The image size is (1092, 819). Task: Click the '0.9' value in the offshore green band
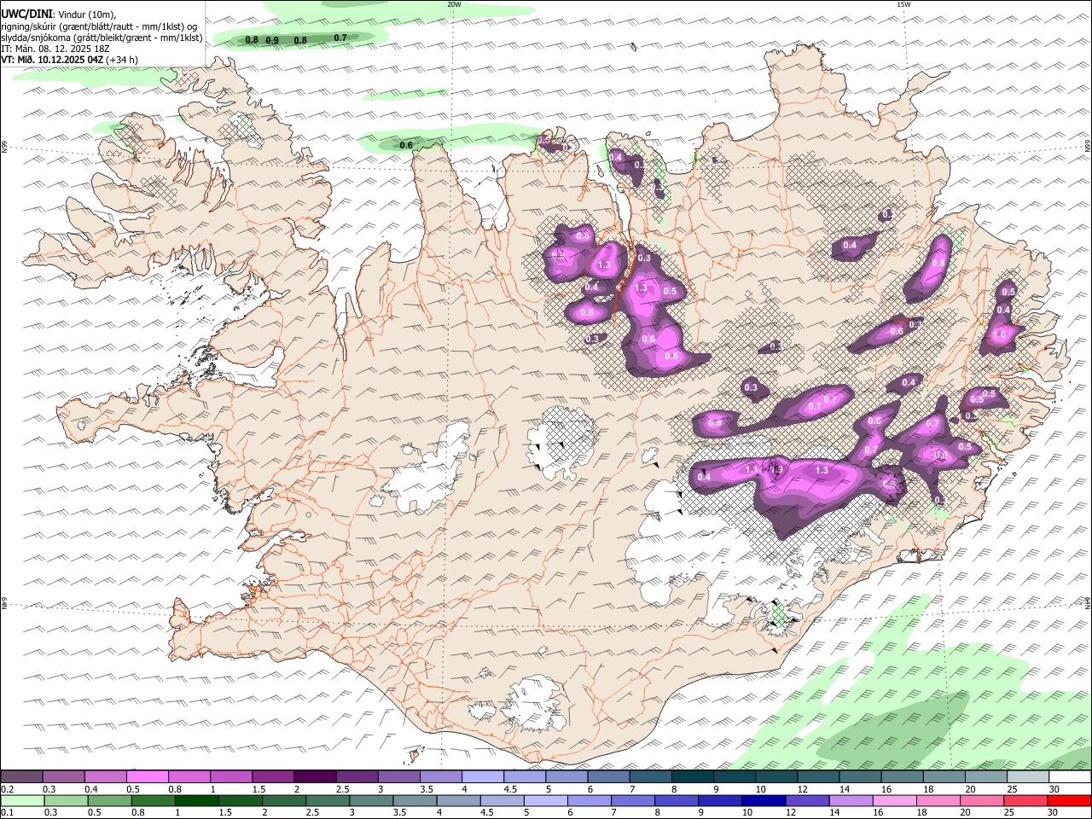point(272,40)
